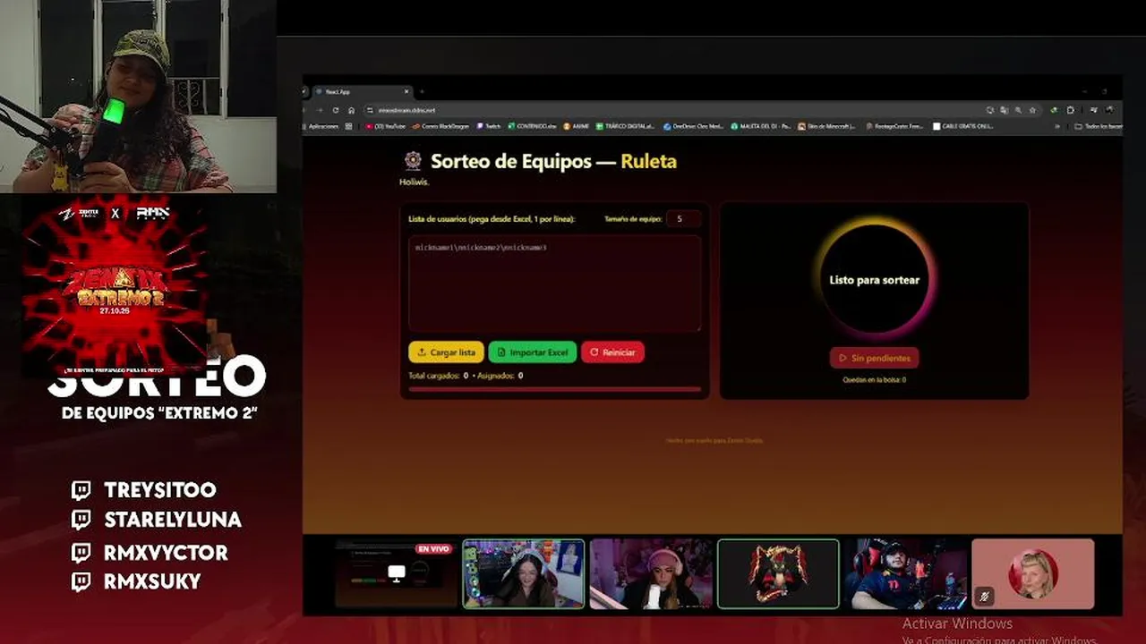The width and height of the screenshot is (1146, 644).
Task: Select the dragon logo participant thumbnail
Action: [x=778, y=573]
